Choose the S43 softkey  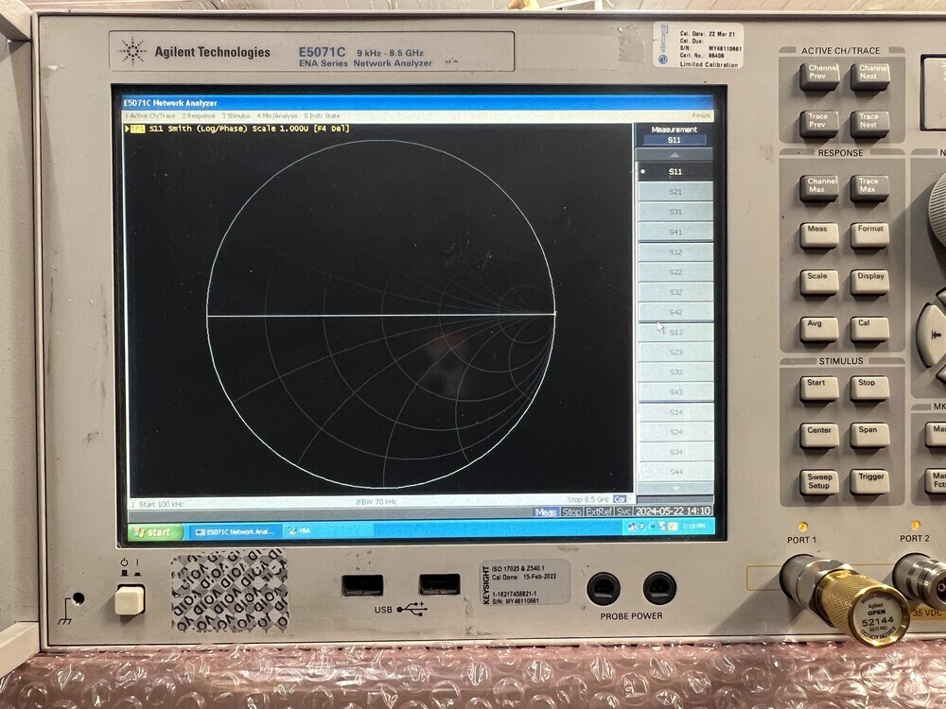[675, 392]
